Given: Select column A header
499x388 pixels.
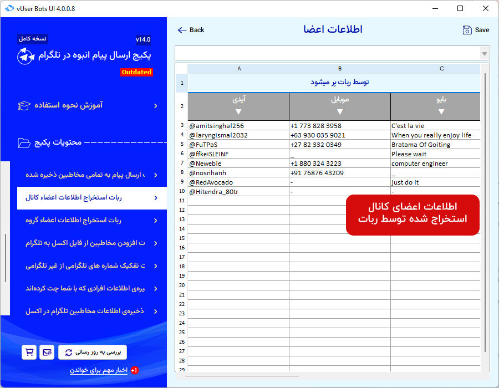Looking at the screenshot, I should [x=238, y=69].
